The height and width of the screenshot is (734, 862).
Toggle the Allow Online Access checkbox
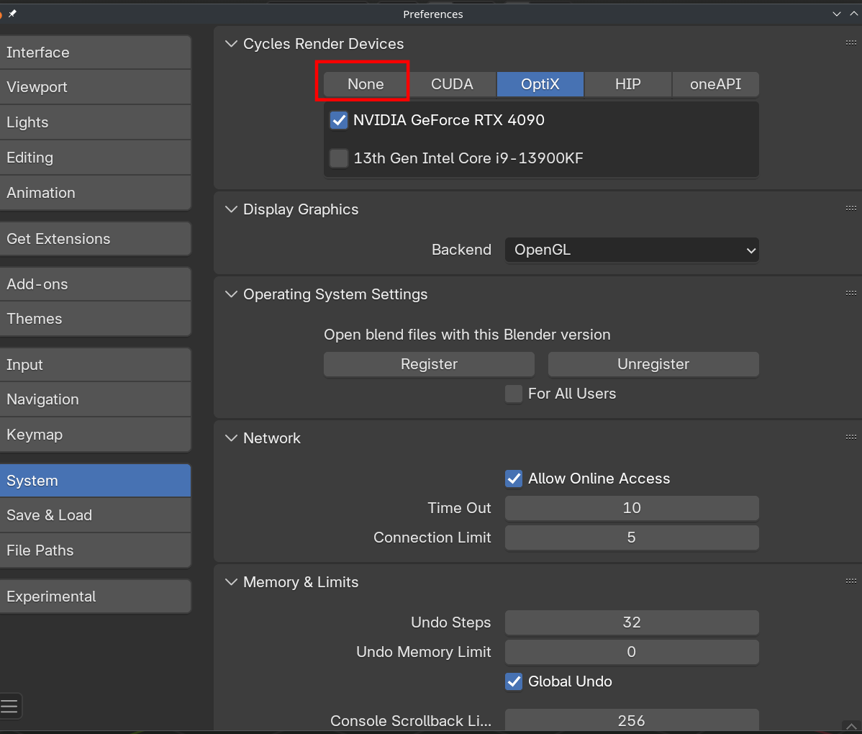click(514, 479)
